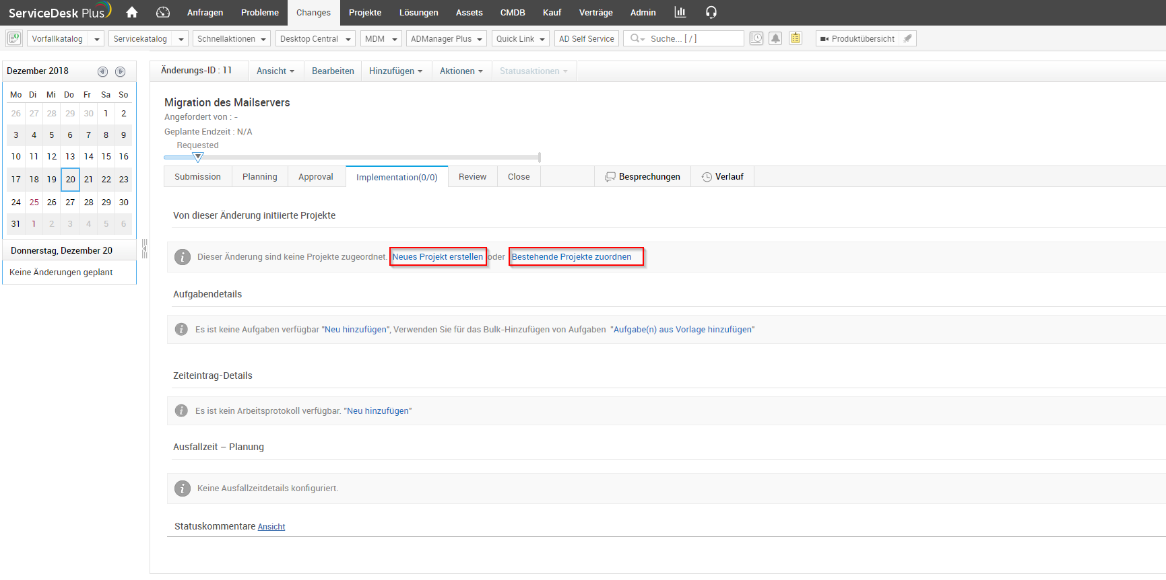Open the Reports bar chart icon
This screenshot has width=1166, height=580.
point(680,12)
